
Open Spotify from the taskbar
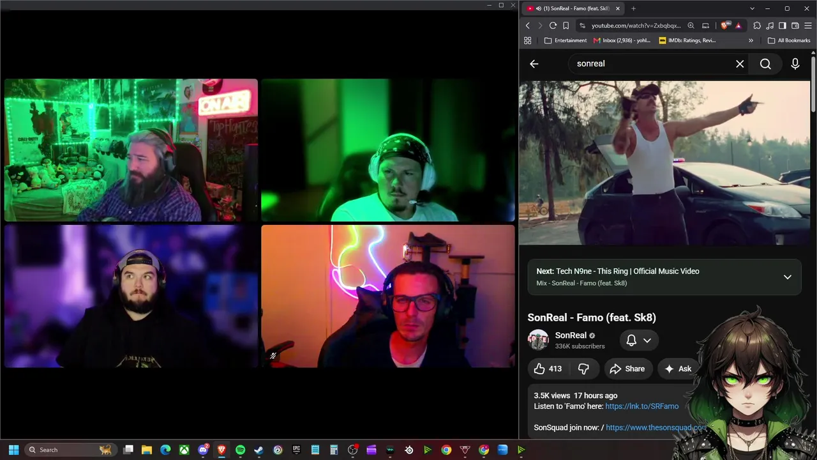[x=240, y=450]
